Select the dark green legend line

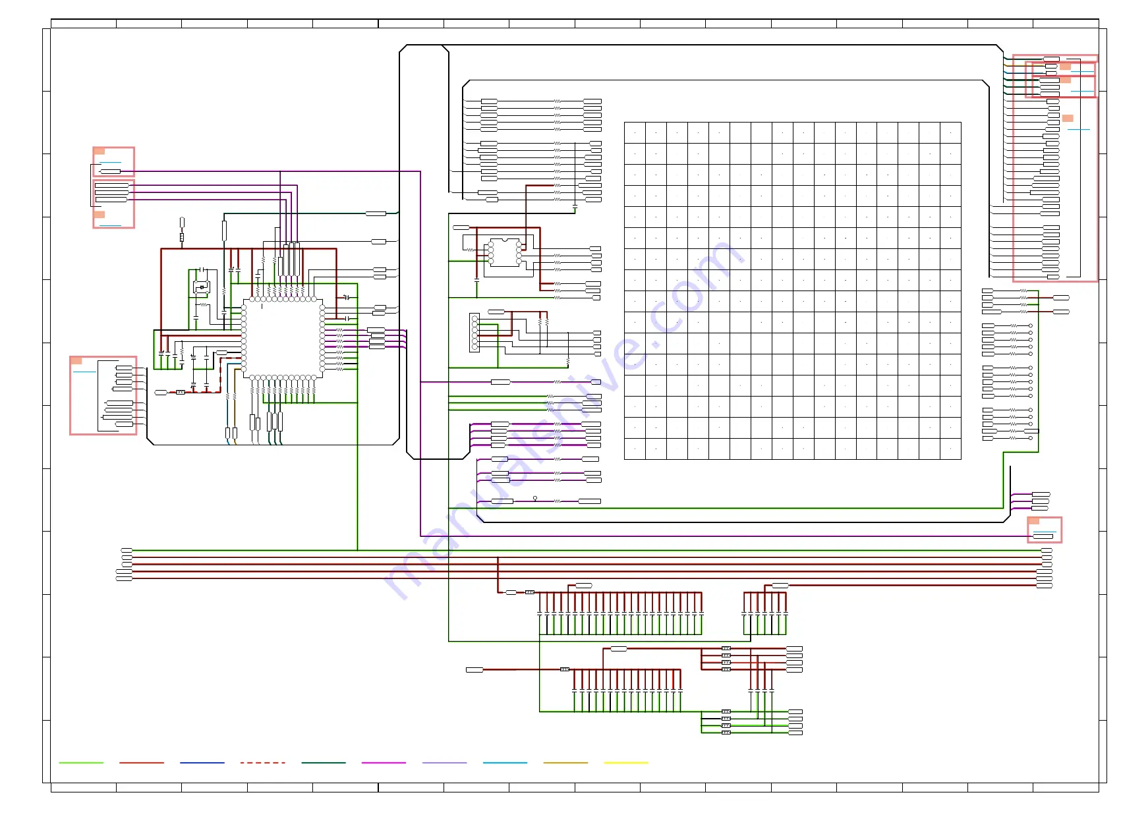click(x=324, y=762)
